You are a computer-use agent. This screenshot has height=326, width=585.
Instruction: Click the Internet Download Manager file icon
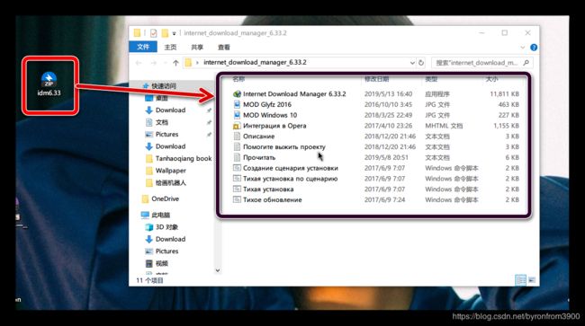237,94
